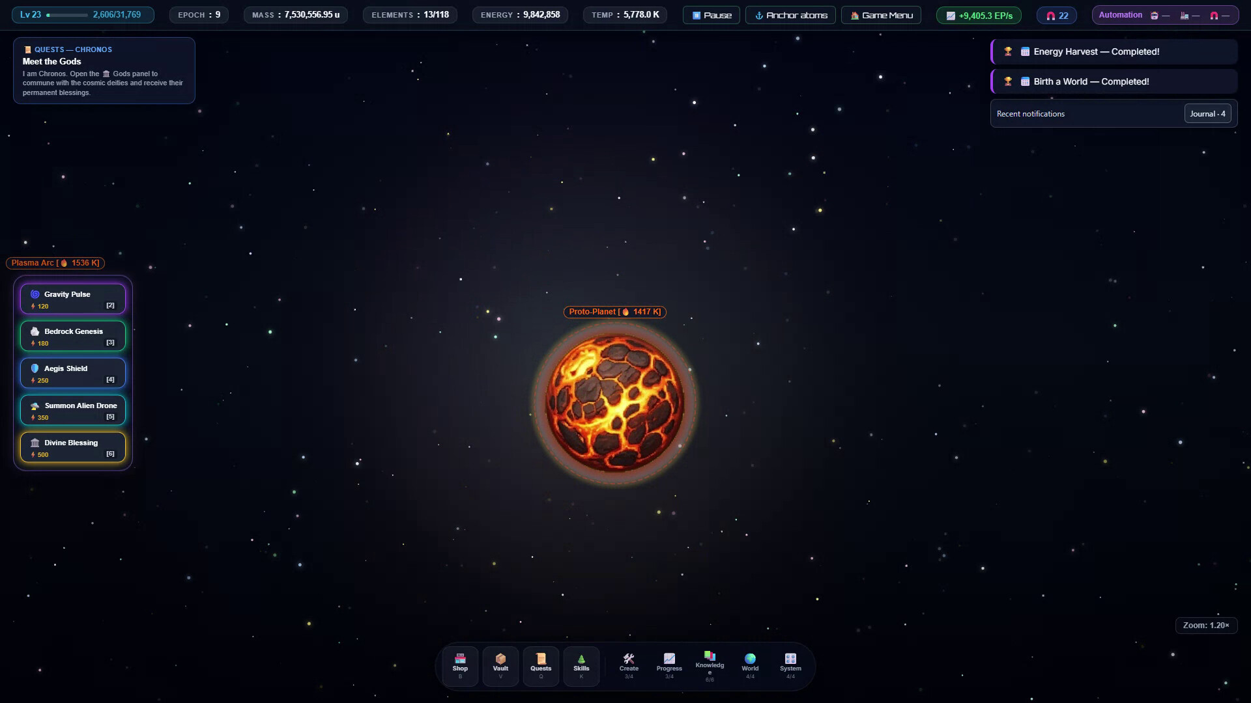Toggle the robot automation icon
The image size is (1251, 703).
[x=1160, y=16]
